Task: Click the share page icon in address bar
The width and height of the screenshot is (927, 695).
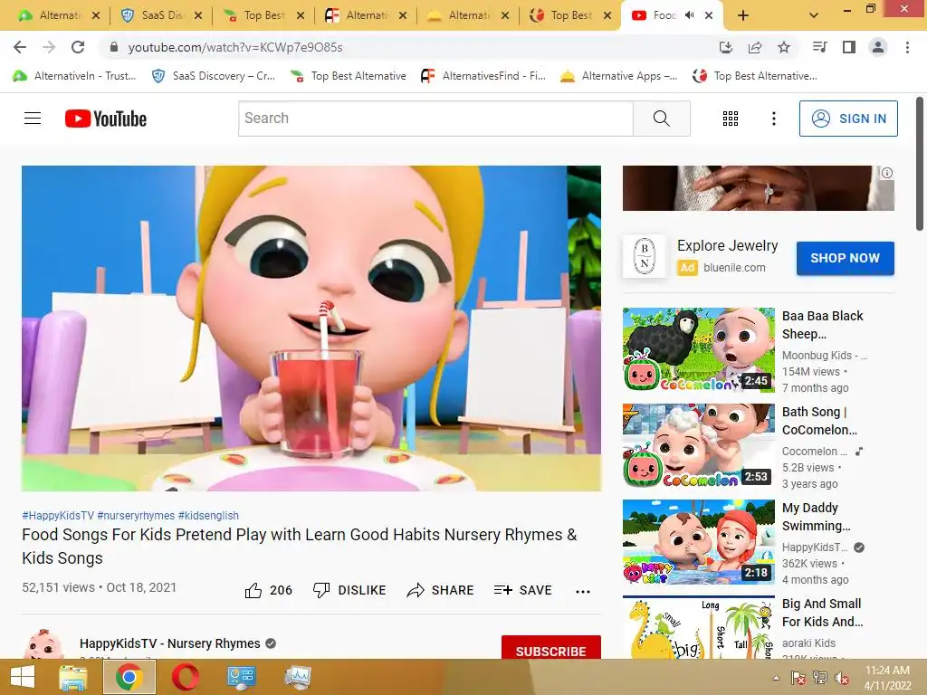Action: pyautogui.click(x=755, y=47)
